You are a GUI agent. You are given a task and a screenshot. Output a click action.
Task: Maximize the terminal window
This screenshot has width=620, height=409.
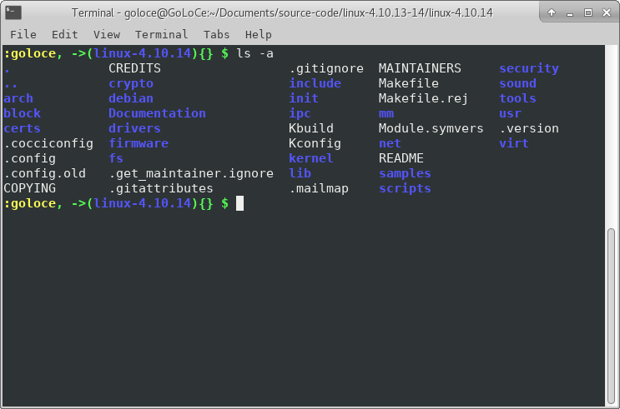[588, 12]
